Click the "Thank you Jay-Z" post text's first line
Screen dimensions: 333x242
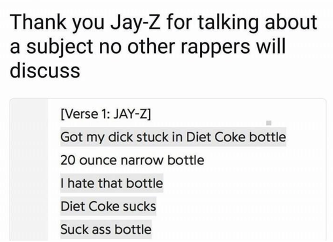pos(163,23)
